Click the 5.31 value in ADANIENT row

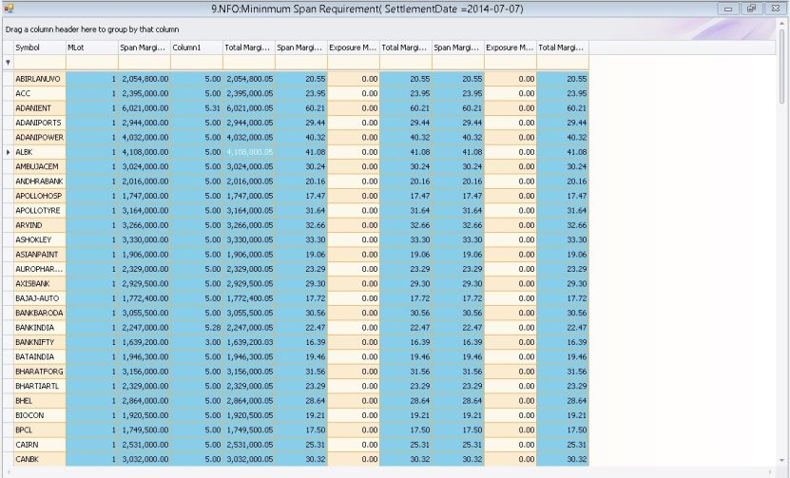tap(197, 107)
